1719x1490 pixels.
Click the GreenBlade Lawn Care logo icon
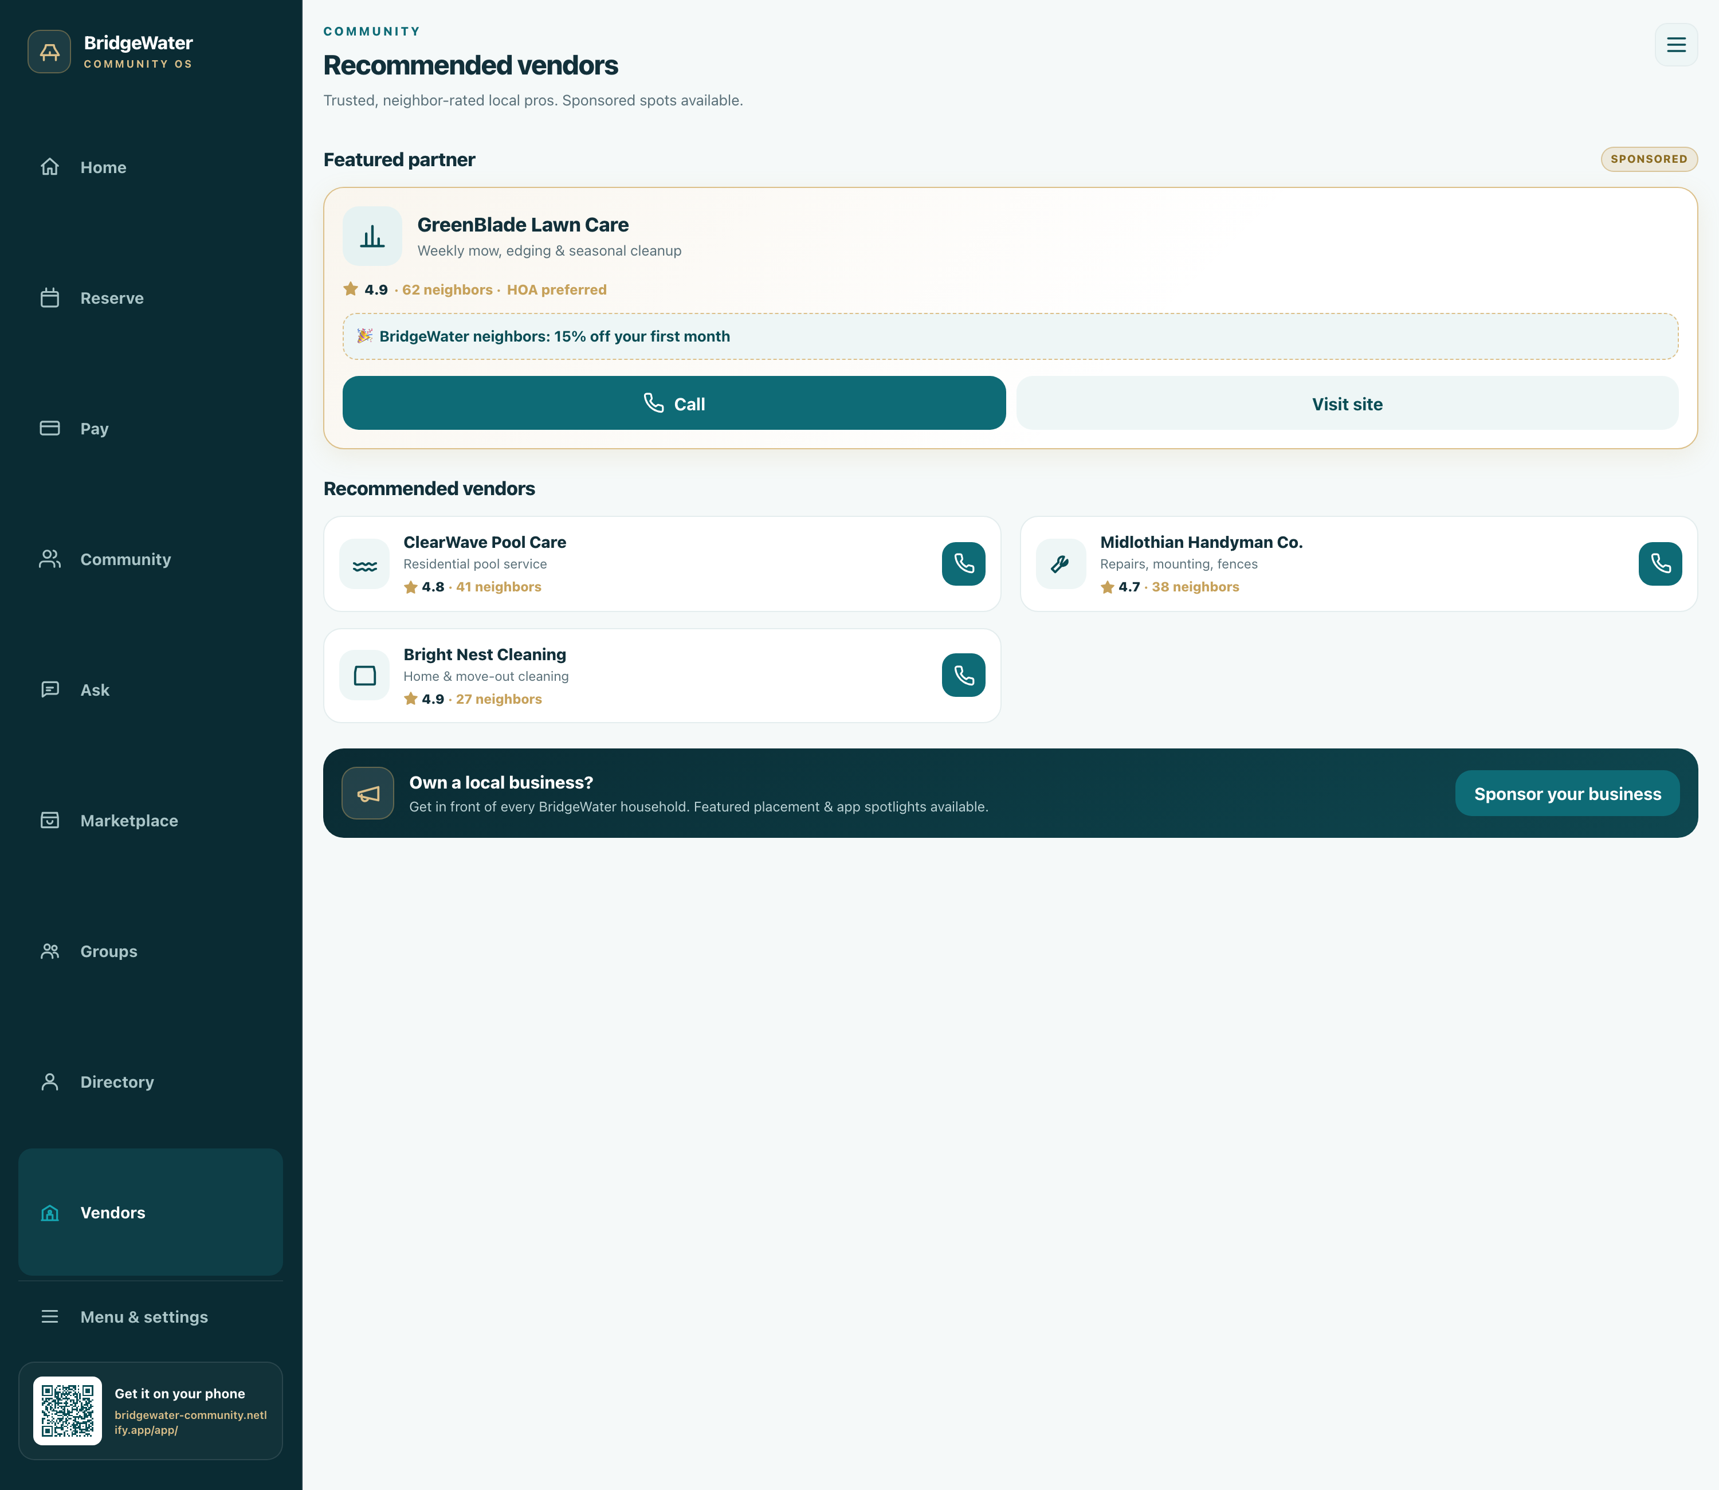[372, 236]
